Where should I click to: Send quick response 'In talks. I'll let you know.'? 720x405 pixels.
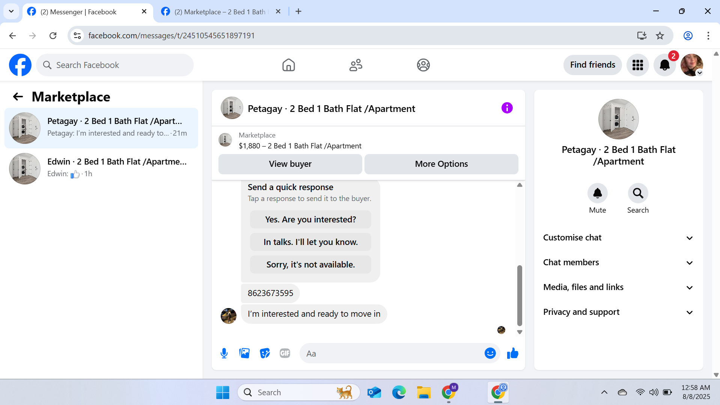pyautogui.click(x=310, y=242)
